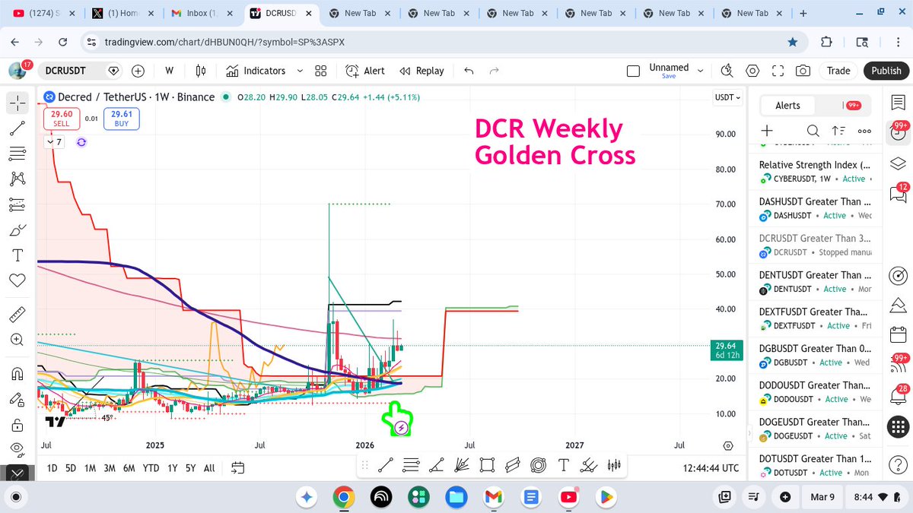Open the watchlist panel in right sidebar
The height and width of the screenshot is (513, 913).
(x=898, y=101)
